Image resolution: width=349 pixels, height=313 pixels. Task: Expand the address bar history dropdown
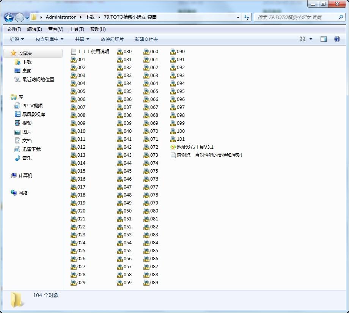(x=238, y=17)
